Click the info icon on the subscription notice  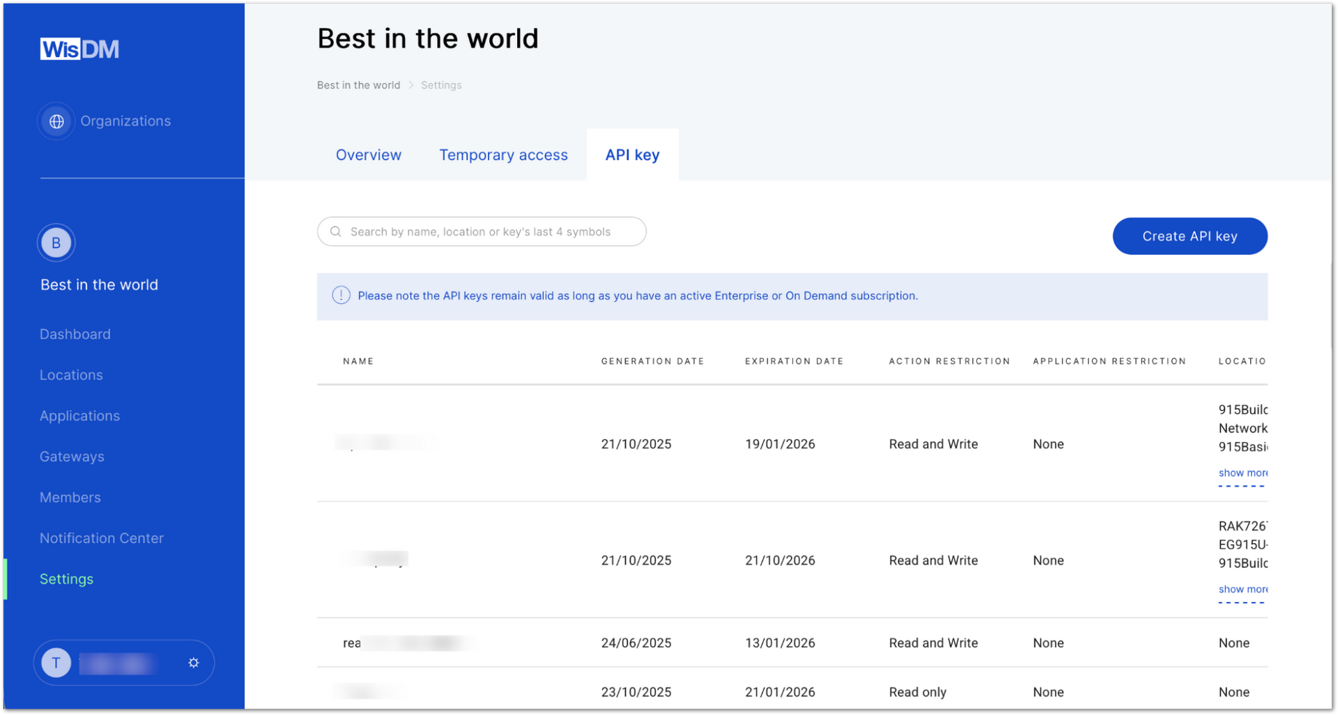[x=341, y=295]
